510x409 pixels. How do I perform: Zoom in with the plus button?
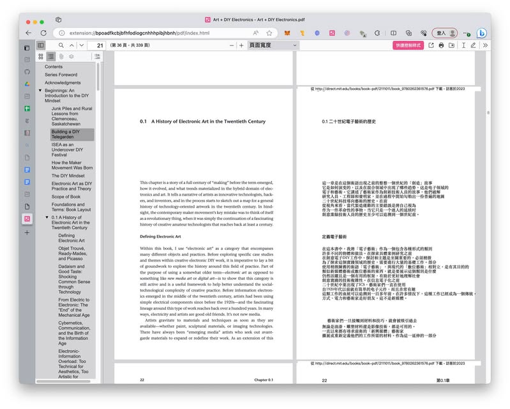click(x=241, y=45)
